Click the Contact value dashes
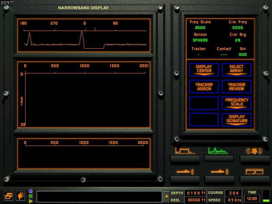The height and width of the screenshot is (204, 272). click(224, 55)
